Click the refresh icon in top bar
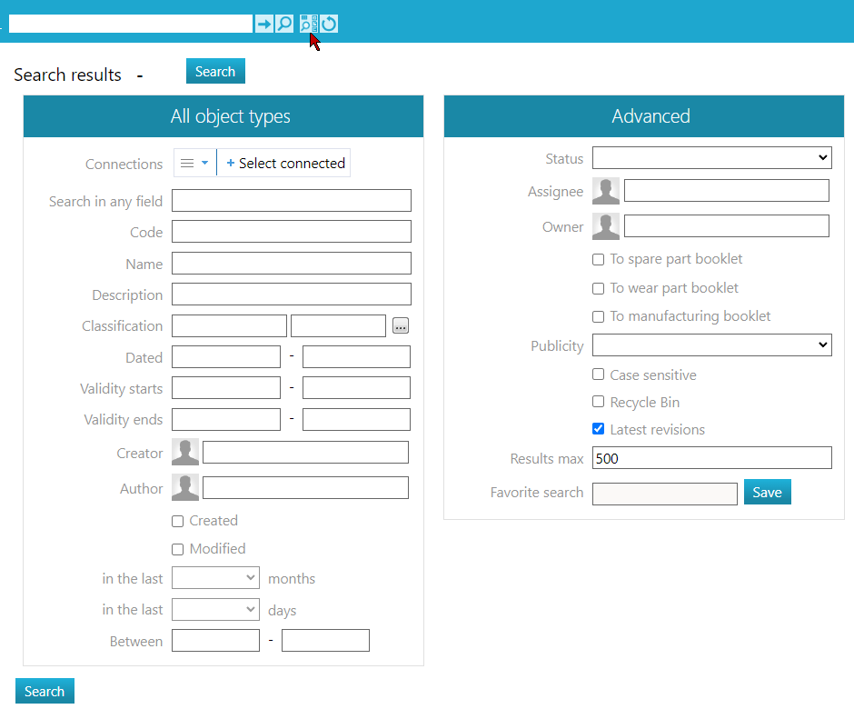Viewport: 854px width, 709px height. pos(329,24)
